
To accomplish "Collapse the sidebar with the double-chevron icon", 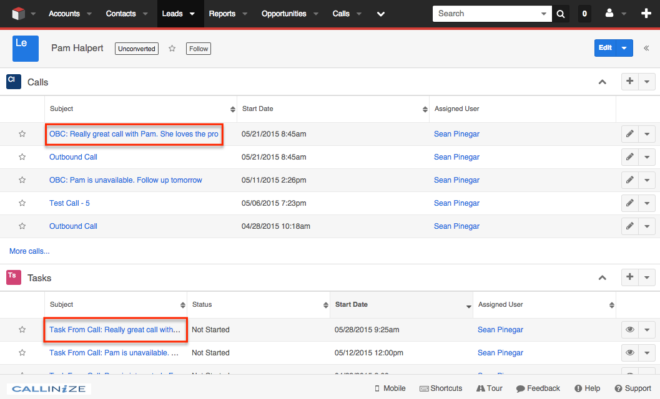I will pyautogui.click(x=646, y=48).
